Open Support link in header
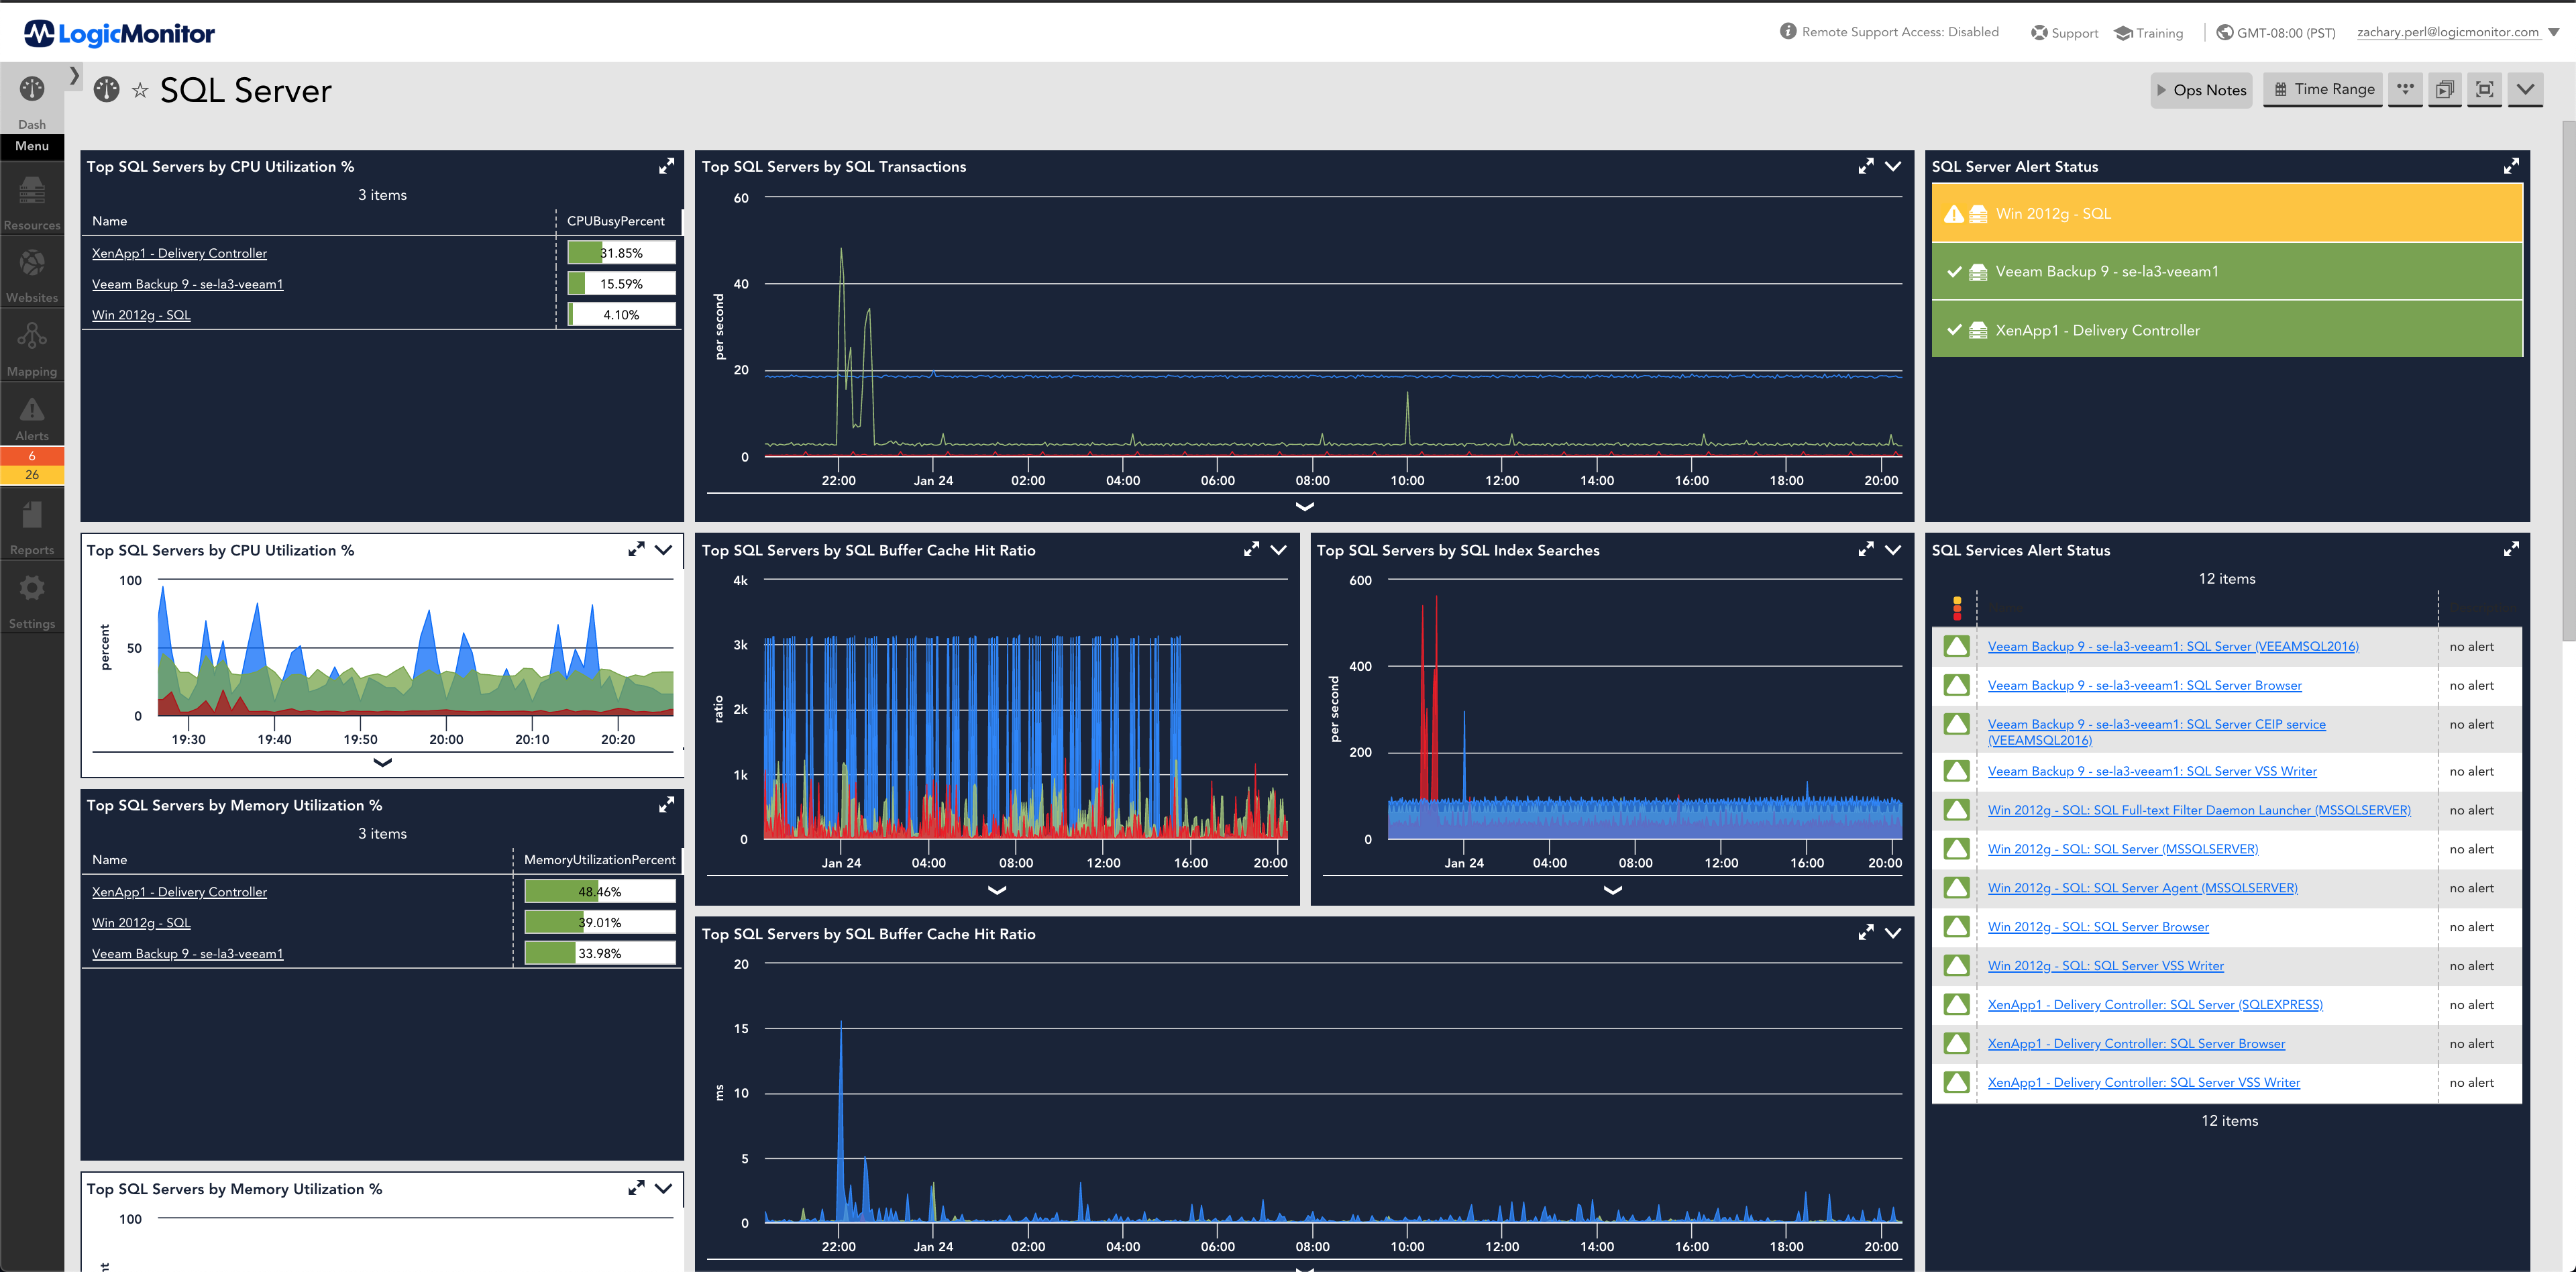2576x1272 pixels. 2064,33
